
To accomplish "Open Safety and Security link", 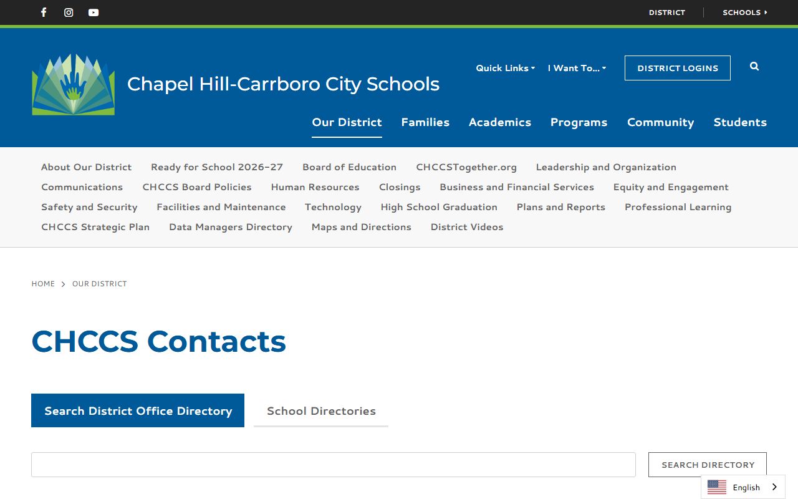I will coord(89,207).
